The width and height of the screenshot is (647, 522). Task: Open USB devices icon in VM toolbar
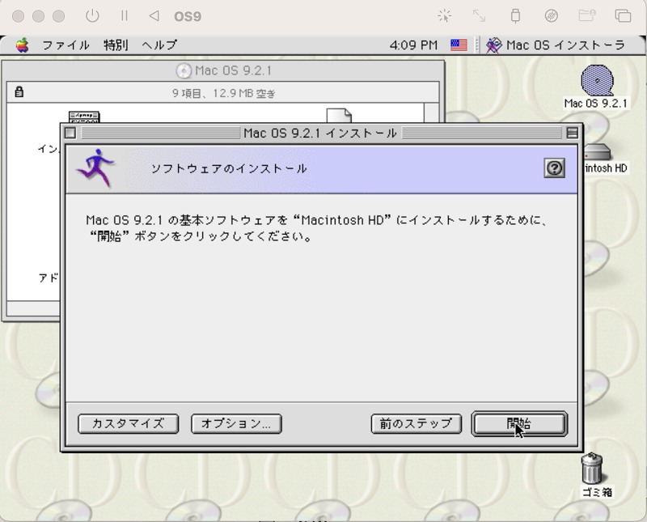click(x=515, y=16)
